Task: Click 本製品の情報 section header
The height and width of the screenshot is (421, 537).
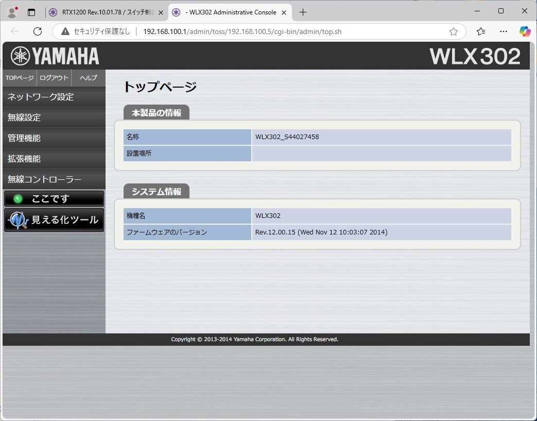Action: click(156, 113)
